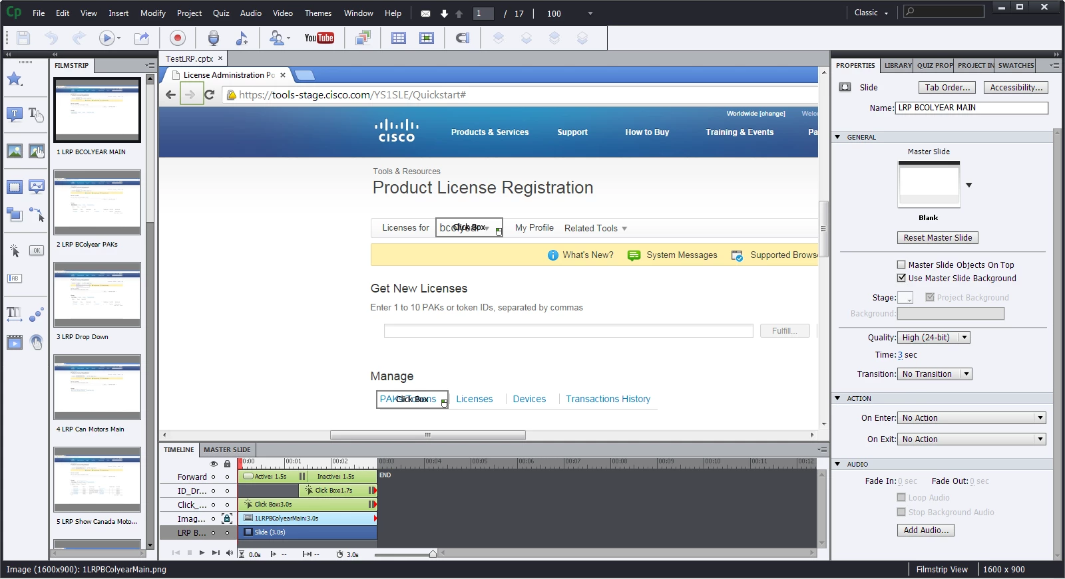The image size is (1065, 579).
Task: Toggle all-layers lock icon in timeline header
Action: tap(227, 463)
